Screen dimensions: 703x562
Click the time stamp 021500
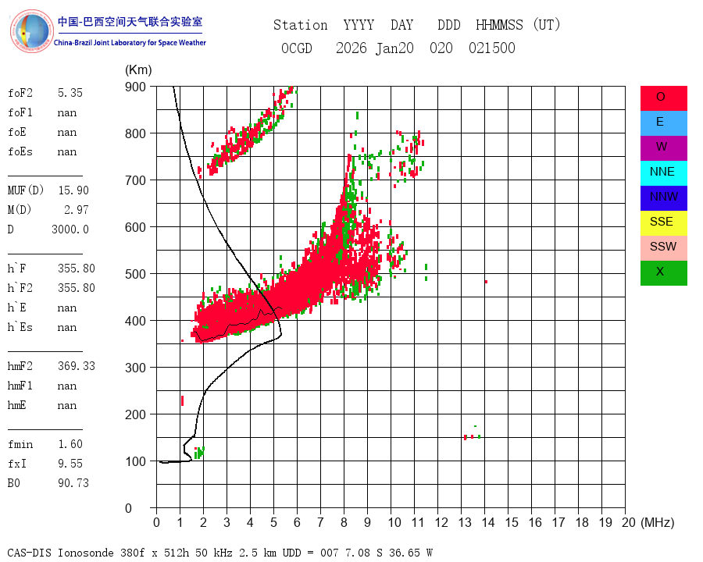coord(492,48)
